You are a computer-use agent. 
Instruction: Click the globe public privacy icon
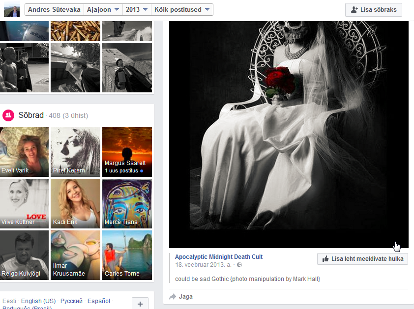tap(239, 265)
